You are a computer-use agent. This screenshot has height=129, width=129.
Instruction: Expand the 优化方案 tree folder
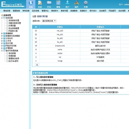(x=2, y=43)
